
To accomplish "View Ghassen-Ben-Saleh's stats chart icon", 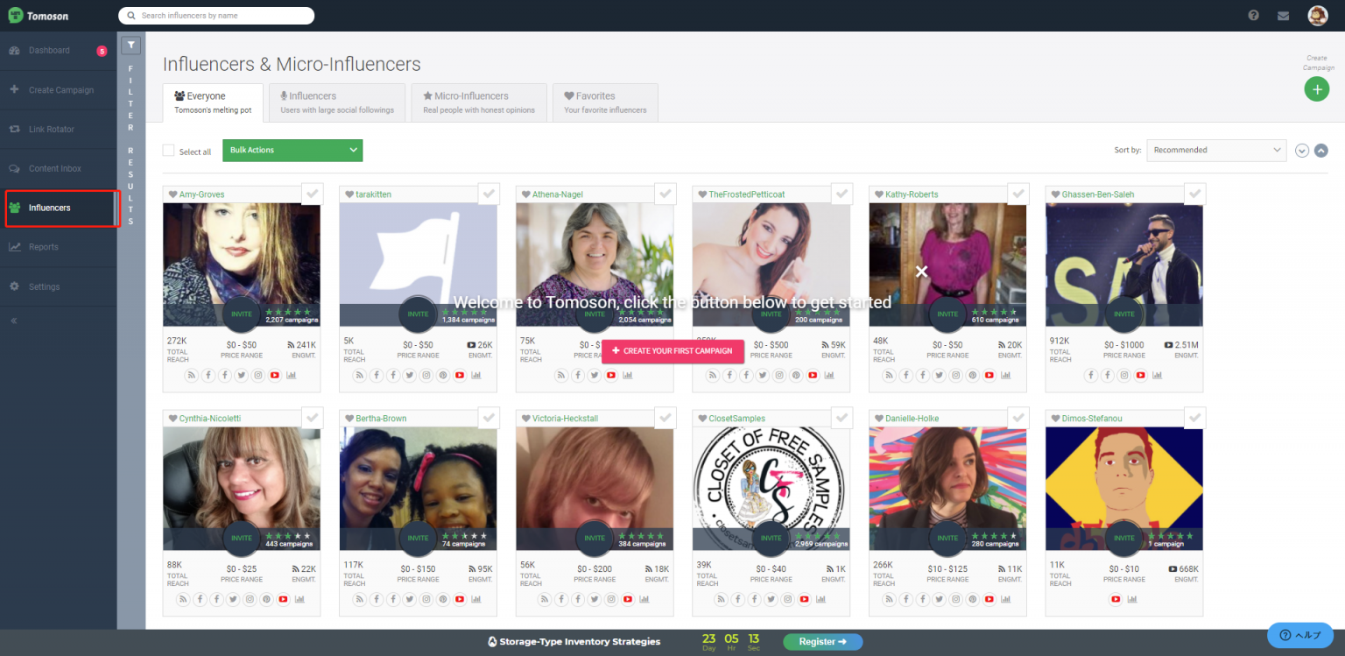I will (x=1158, y=375).
